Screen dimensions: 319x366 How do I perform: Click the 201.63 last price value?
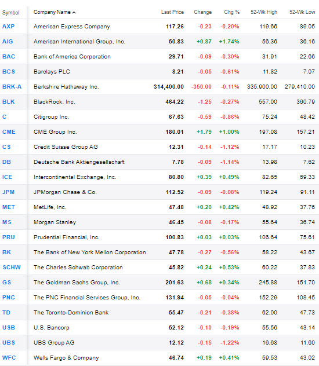(x=175, y=283)
